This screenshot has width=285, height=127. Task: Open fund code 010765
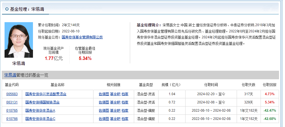click(x=12, y=111)
